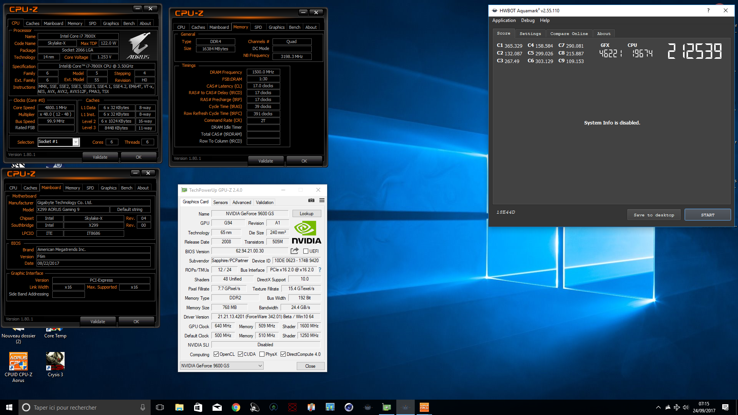The height and width of the screenshot is (415, 738).
Task: Open Aquamark Compare Online tab
Action: [569, 34]
